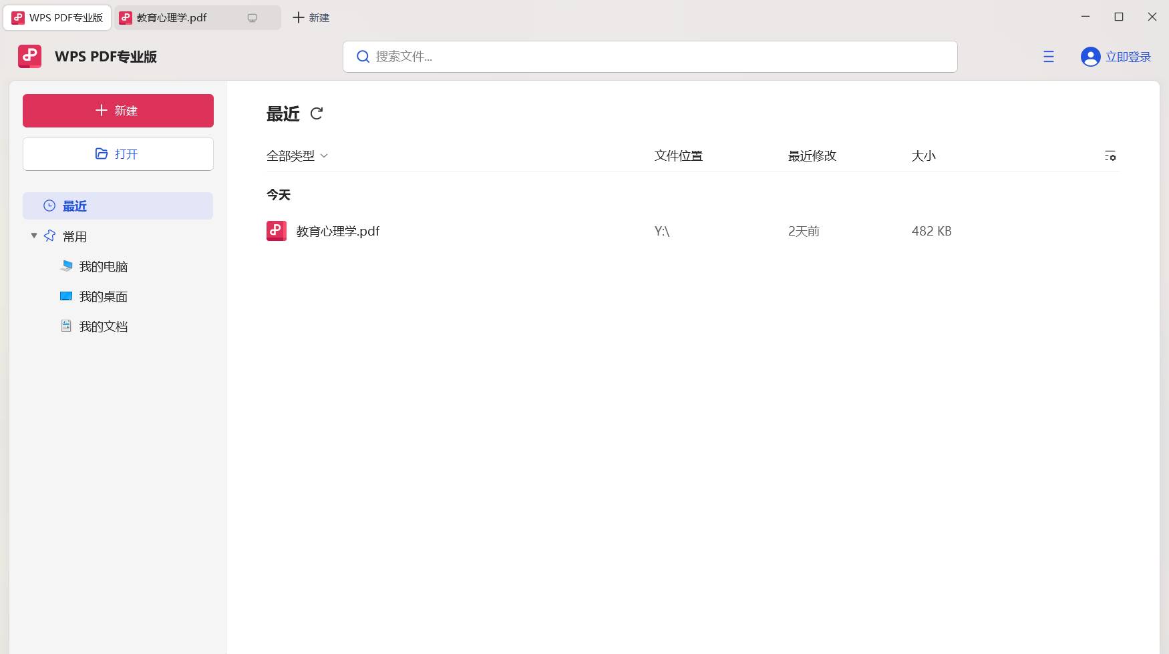Viewport: 1169px width, 654px height.
Task: Switch to the 教育心理学.pdf tab
Action: (198, 18)
